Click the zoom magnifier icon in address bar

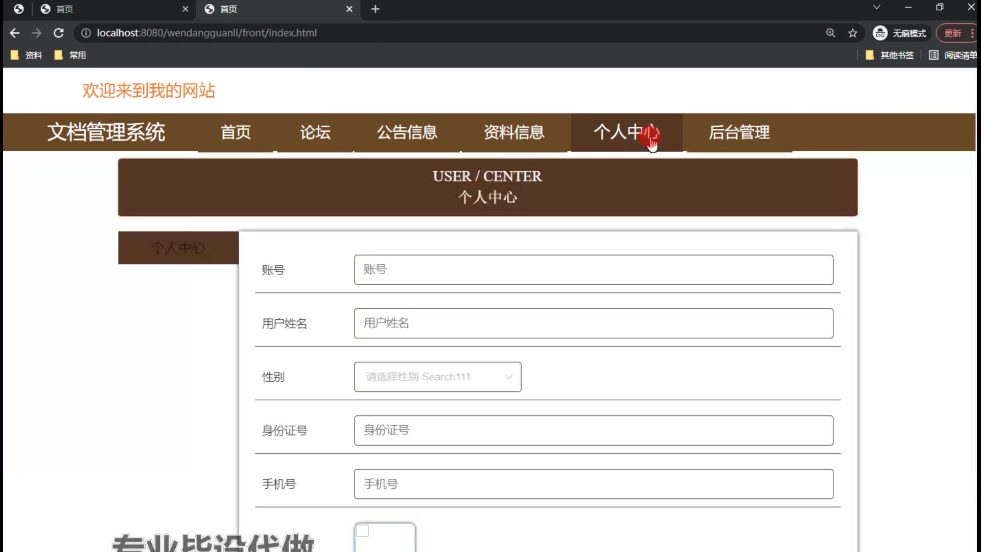(830, 33)
